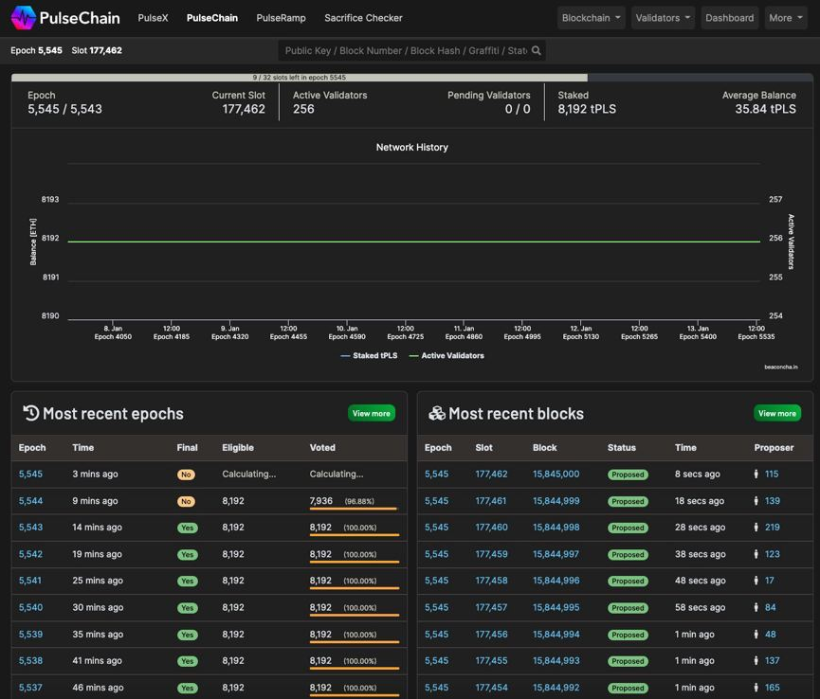
Task: Click the green Active Validators chart line
Action: 413,242
